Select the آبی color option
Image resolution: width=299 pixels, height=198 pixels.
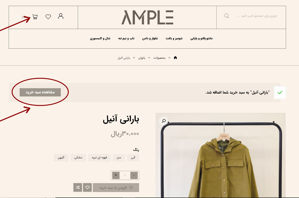[x=133, y=158]
